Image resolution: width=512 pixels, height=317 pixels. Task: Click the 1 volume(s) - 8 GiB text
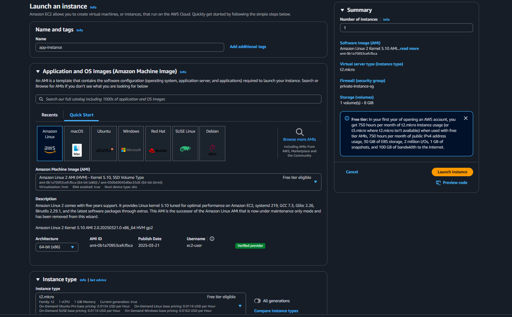click(357, 103)
